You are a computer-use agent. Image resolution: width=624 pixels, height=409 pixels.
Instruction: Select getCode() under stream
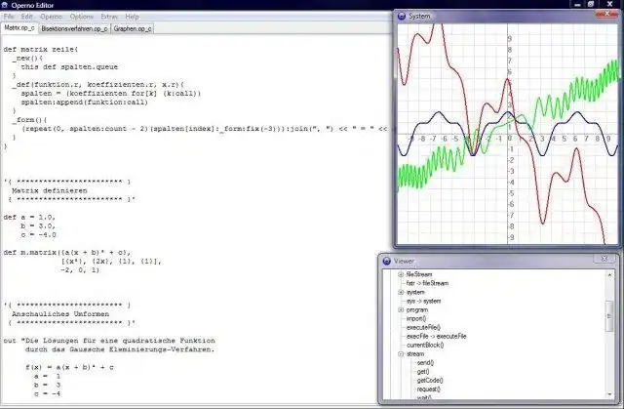[430, 381]
